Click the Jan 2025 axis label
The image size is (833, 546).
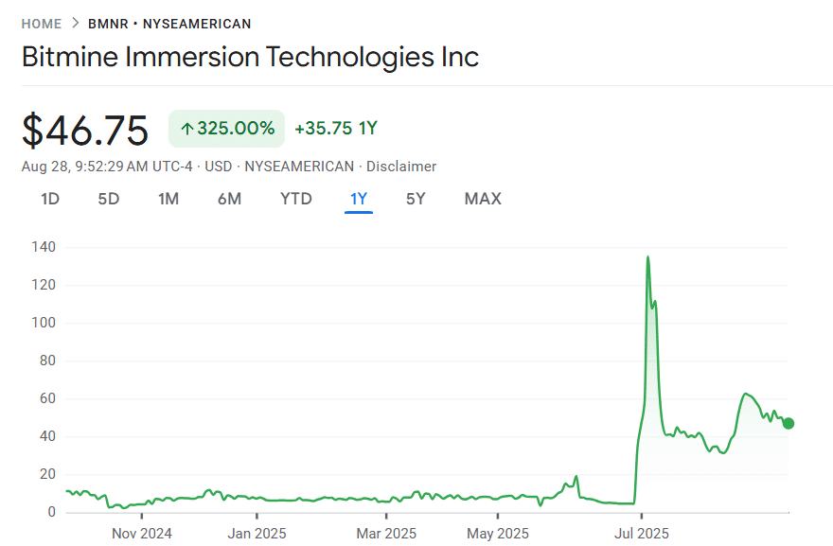(x=257, y=534)
